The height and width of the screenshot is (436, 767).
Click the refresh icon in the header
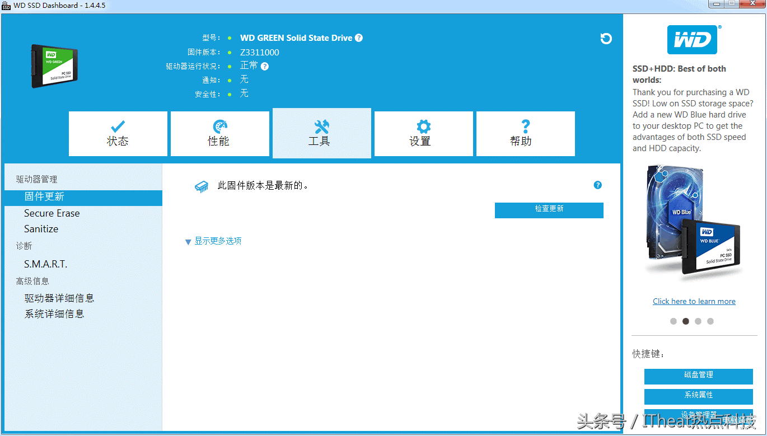point(606,39)
